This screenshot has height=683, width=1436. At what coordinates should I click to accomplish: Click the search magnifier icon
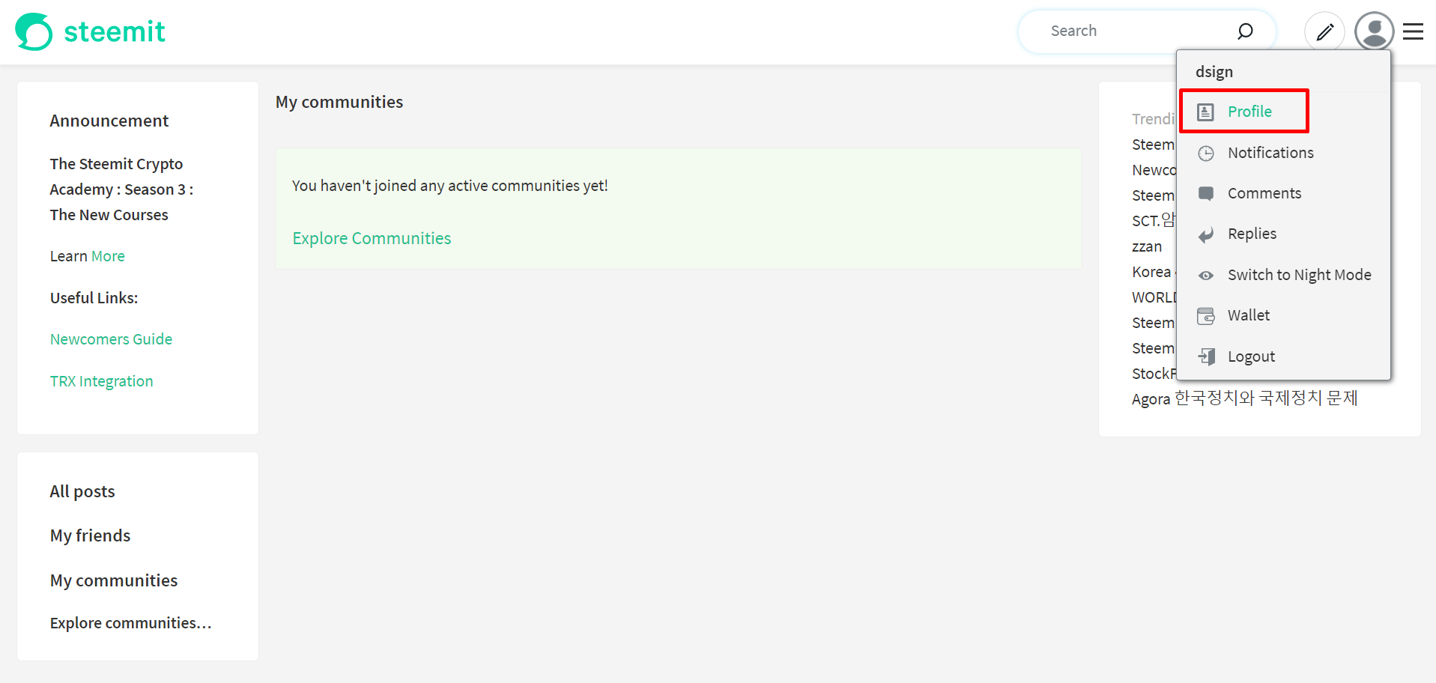[x=1245, y=31]
